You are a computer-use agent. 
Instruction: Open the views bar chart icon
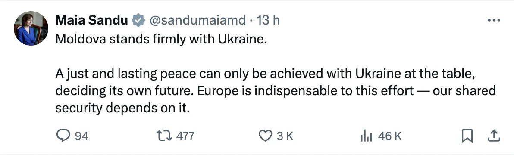coord(366,136)
